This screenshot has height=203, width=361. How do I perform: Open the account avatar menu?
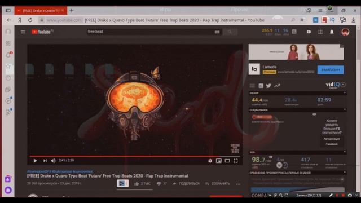pos(345,32)
